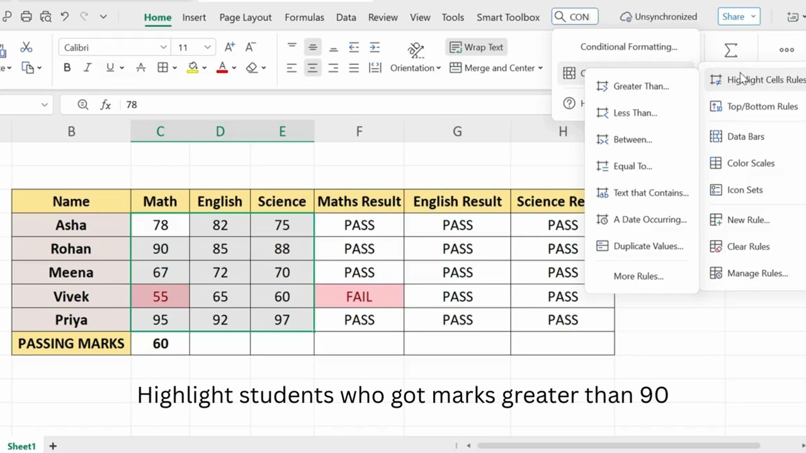The width and height of the screenshot is (806, 453).
Task: Toggle Middle Align button
Action: click(312, 47)
